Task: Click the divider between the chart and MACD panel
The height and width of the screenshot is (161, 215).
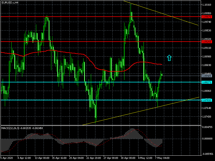Action: click(101, 125)
